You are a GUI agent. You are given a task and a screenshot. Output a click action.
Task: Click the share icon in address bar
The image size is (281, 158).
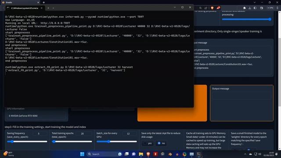click(x=206, y=8)
